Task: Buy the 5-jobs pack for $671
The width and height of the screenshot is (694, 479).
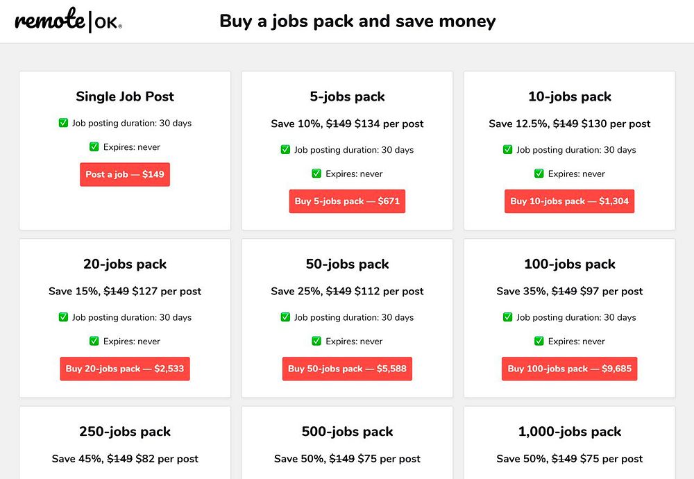Action: pos(347,201)
